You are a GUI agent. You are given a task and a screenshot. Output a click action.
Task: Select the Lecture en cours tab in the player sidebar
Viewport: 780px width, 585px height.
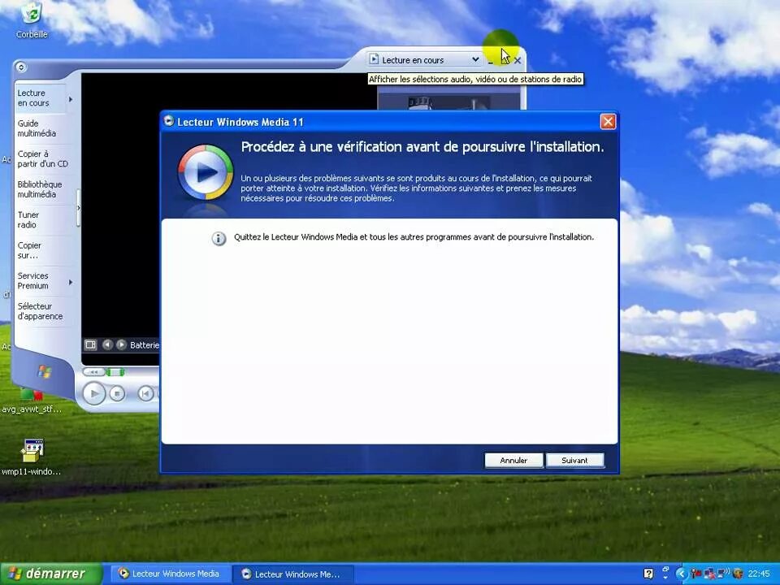pyautogui.click(x=41, y=98)
